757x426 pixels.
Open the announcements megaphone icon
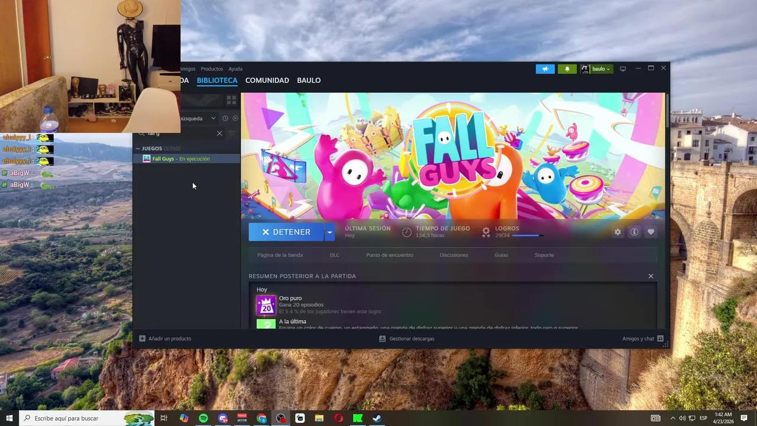tap(545, 69)
